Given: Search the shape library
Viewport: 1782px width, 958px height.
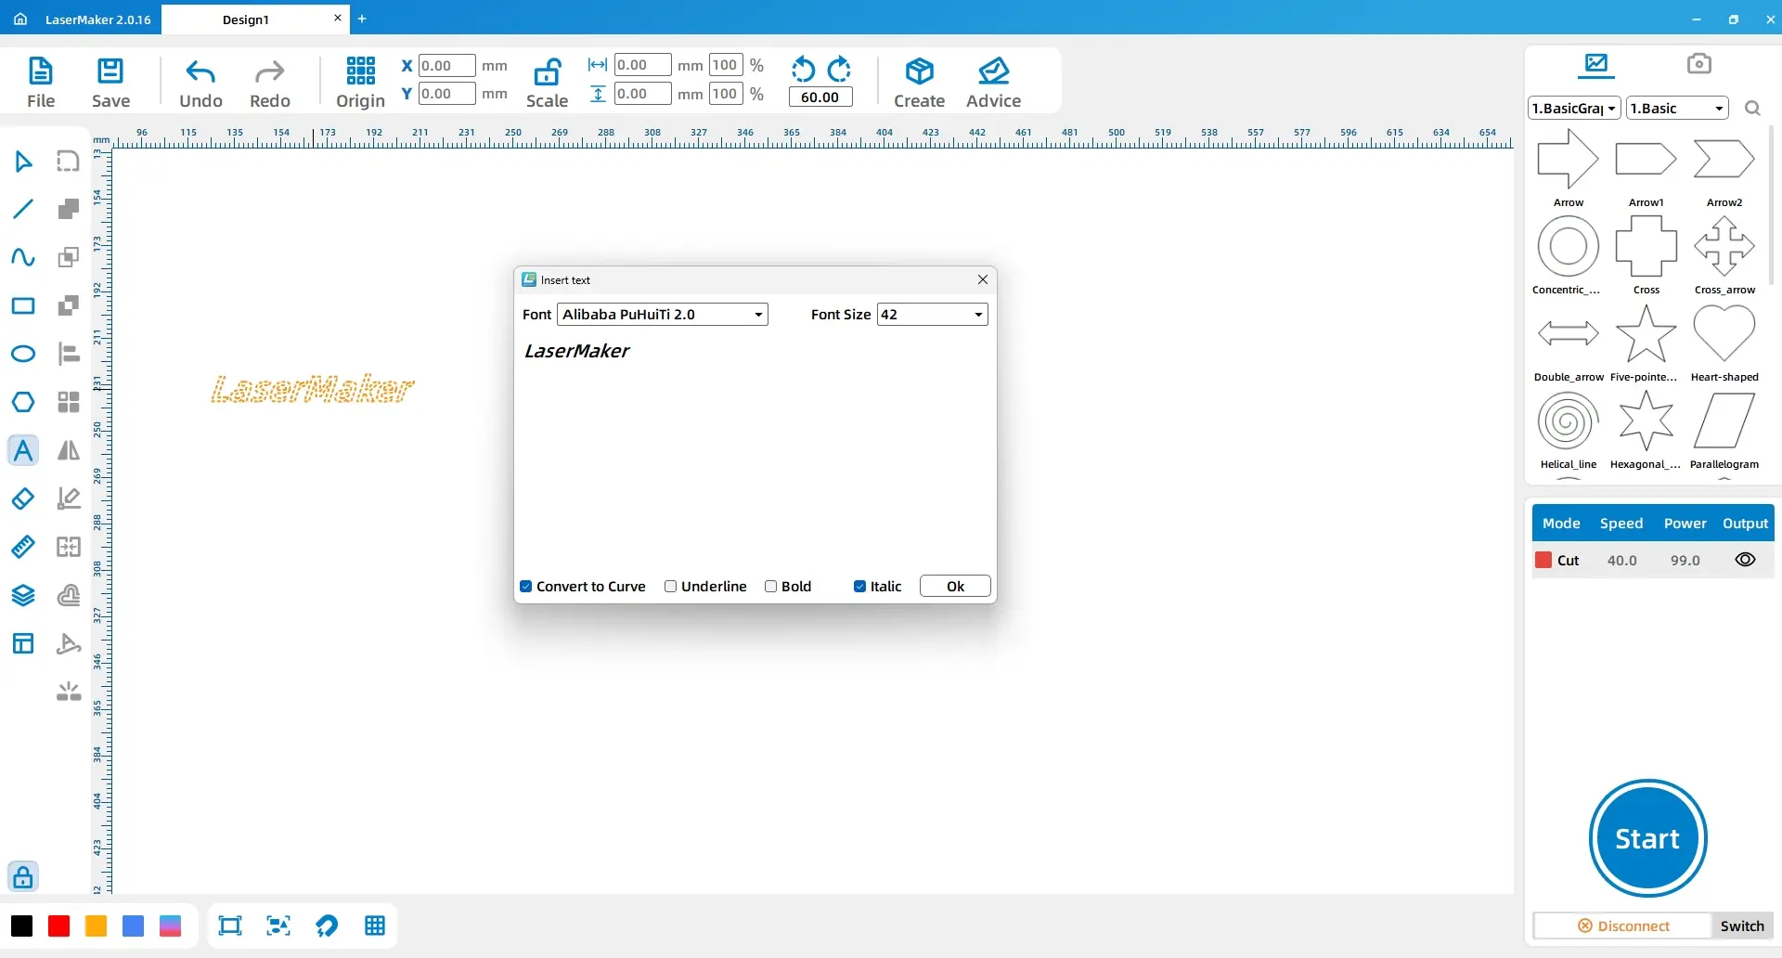Looking at the screenshot, I should tap(1752, 109).
